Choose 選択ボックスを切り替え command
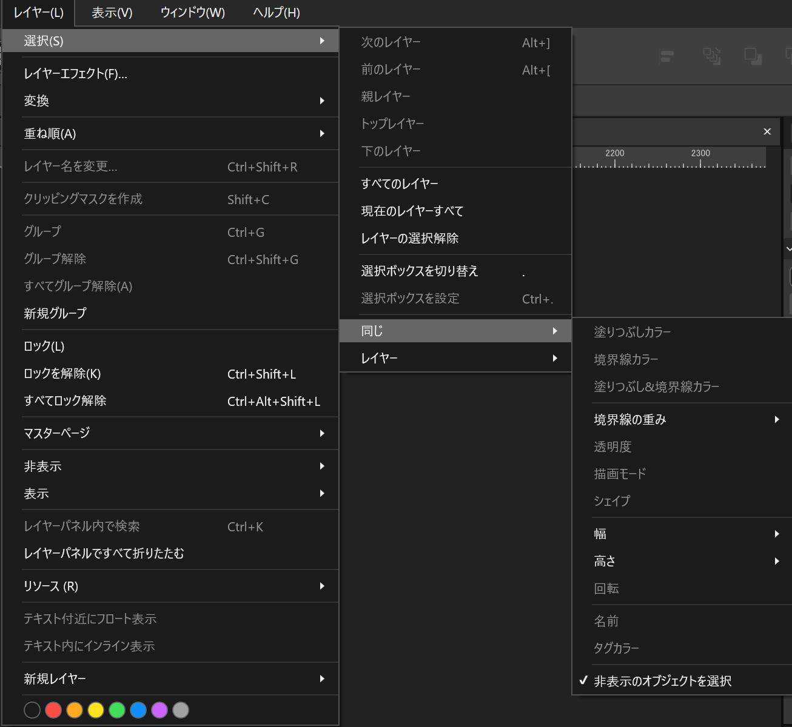 coord(420,271)
